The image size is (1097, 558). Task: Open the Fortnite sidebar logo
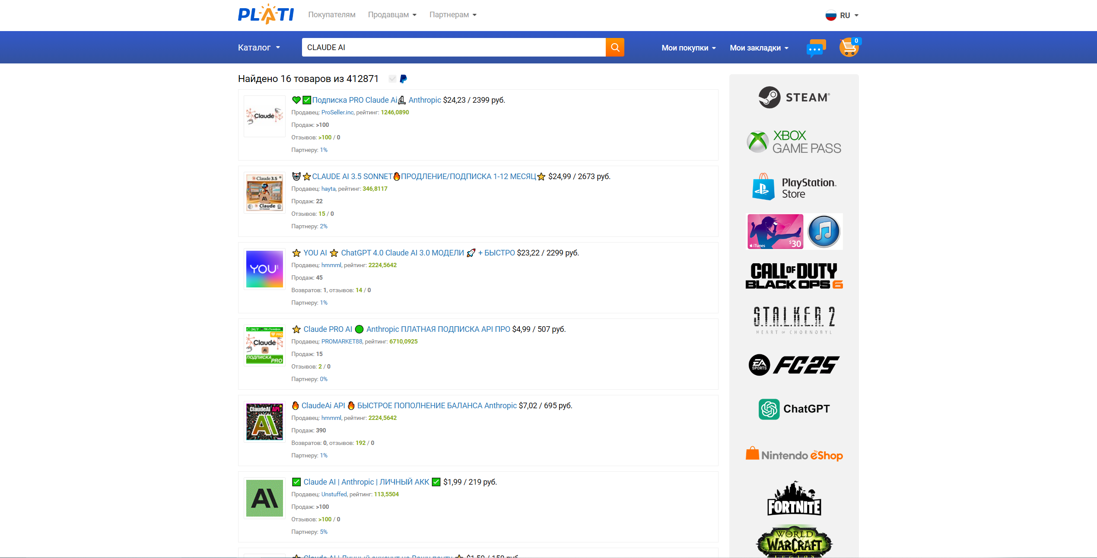coord(794,499)
